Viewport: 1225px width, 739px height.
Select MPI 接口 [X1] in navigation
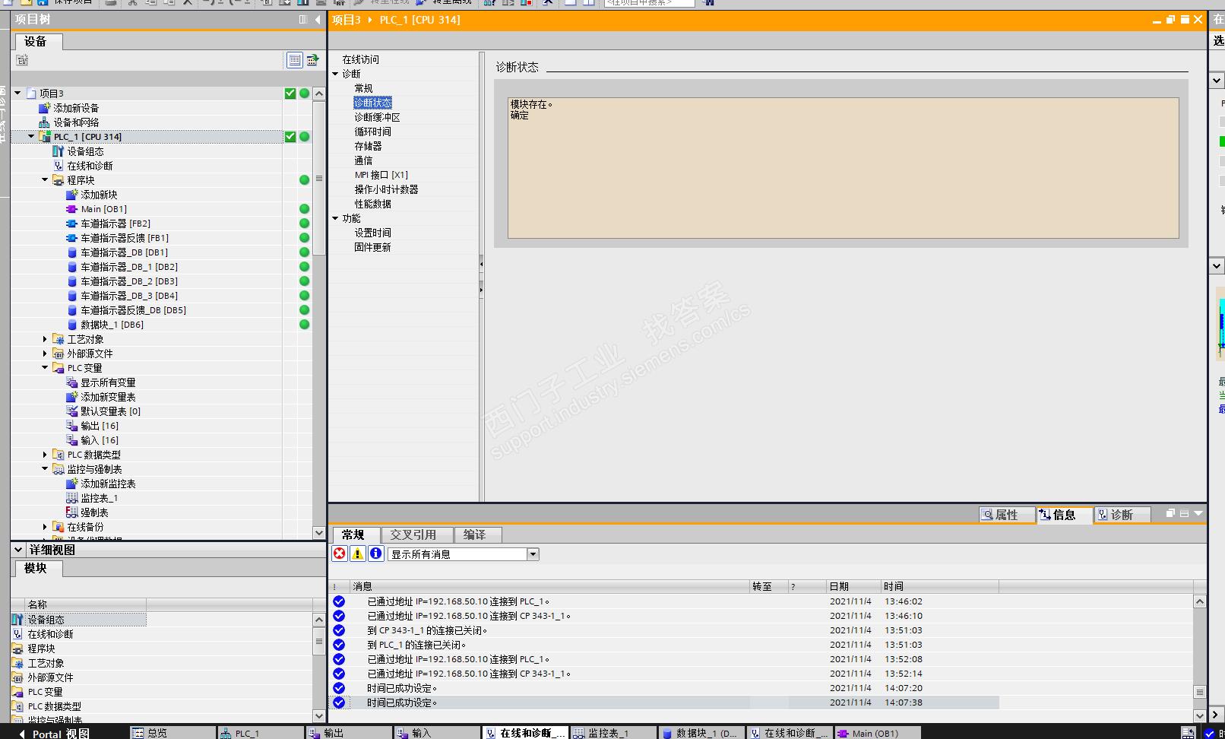381,175
